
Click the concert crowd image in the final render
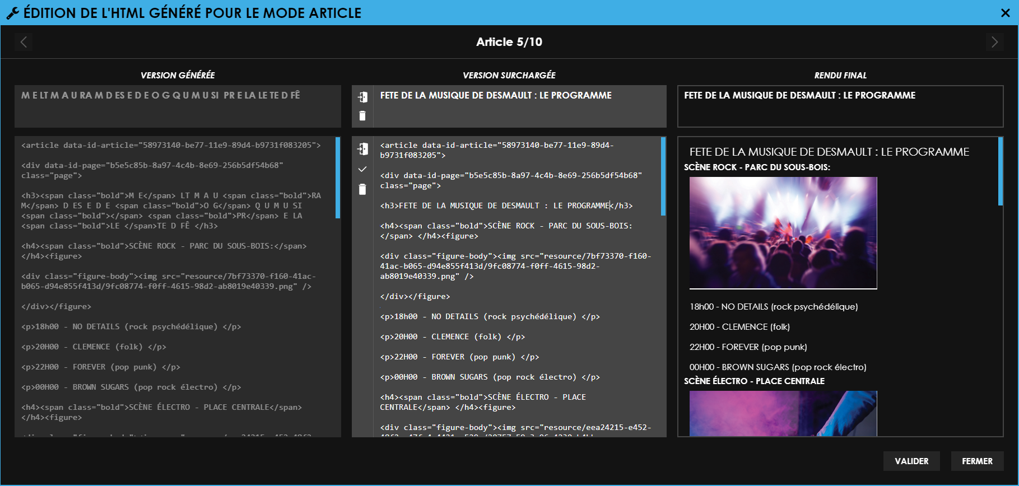click(x=783, y=233)
